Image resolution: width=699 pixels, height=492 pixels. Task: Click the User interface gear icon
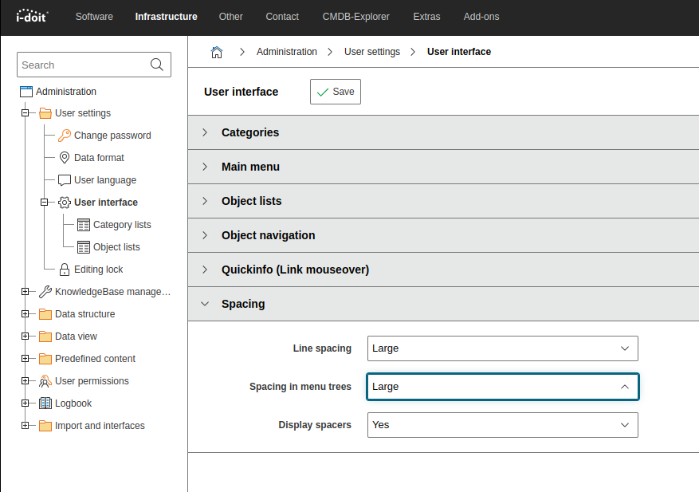[65, 203]
